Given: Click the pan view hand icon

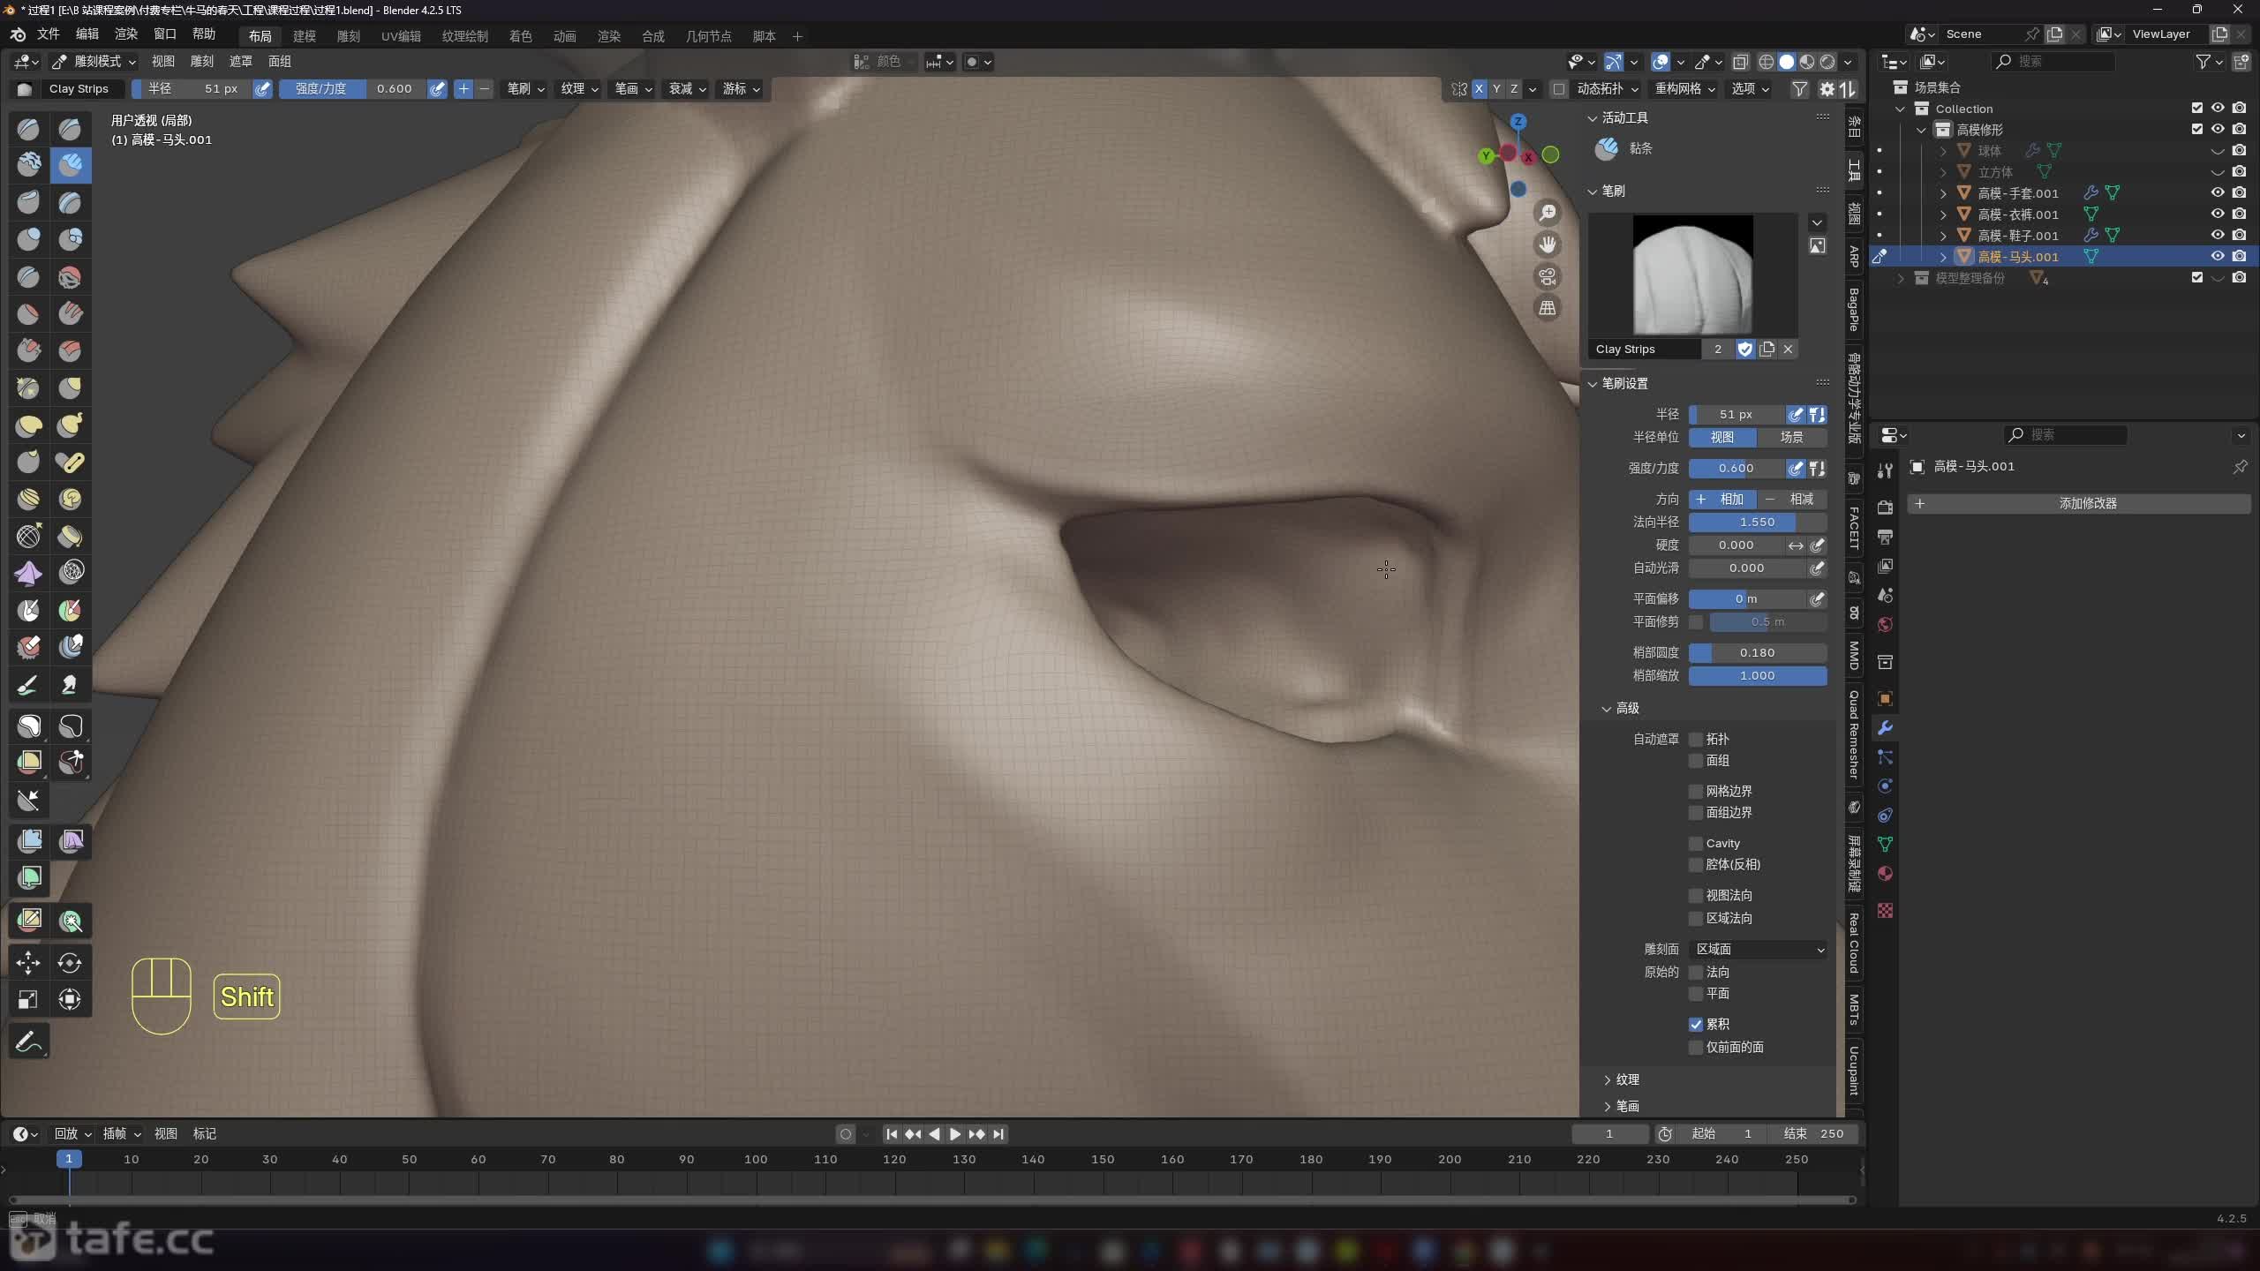Looking at the screenshot, I should point(1548,244).
